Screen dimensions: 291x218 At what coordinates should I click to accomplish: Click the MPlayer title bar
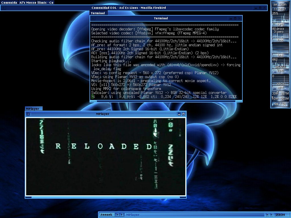click(x=103, y=114)
